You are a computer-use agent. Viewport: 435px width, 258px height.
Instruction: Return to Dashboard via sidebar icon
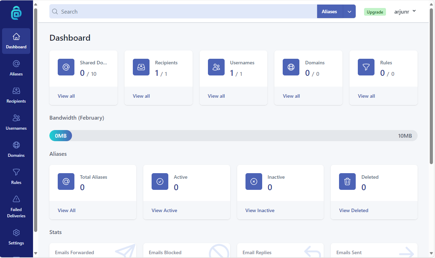pyautogui.click(x=16, y=40)
